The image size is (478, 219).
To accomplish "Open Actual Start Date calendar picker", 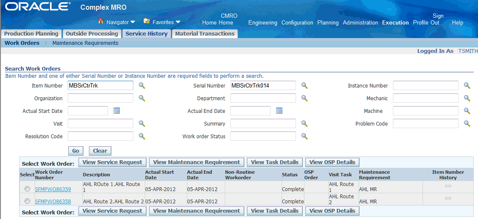I will [x=116, y=111].
